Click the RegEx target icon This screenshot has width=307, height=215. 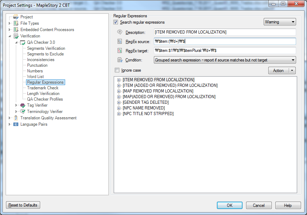[x=120, y=50]
